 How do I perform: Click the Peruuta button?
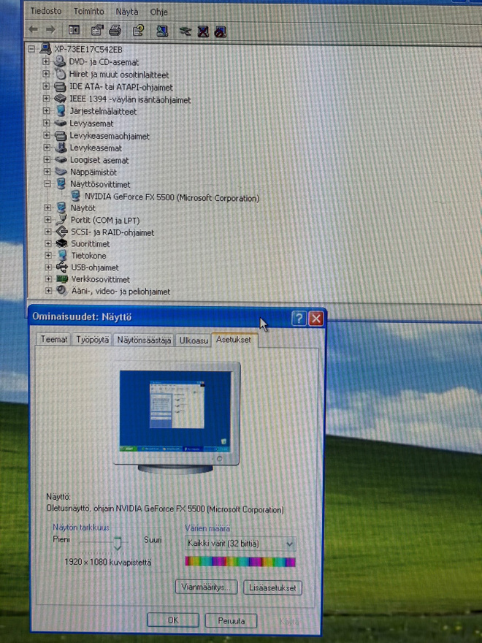click(x=232, y=621)
